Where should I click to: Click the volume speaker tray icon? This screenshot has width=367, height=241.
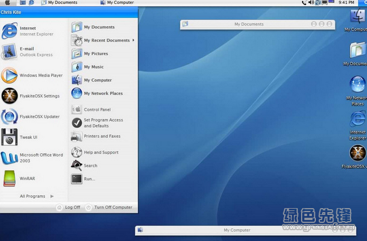pos(311,3)
